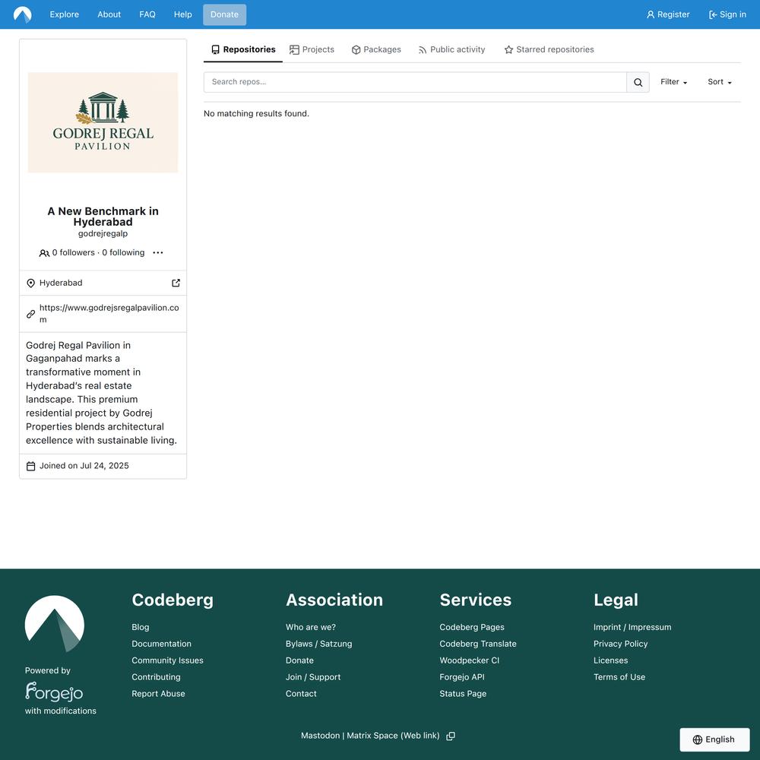Open the Contributing footer link
Screen dimensions: 760x760
(156, 677)
